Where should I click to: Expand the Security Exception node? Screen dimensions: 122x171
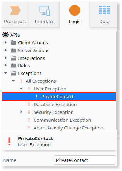point(21,112)
